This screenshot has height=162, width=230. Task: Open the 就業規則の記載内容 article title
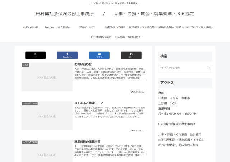[x=87, y=141]
